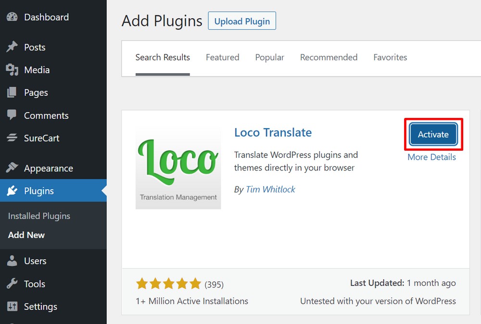Click the Tools wrench icon
This screenshot has width=481, height=324.
12,284
